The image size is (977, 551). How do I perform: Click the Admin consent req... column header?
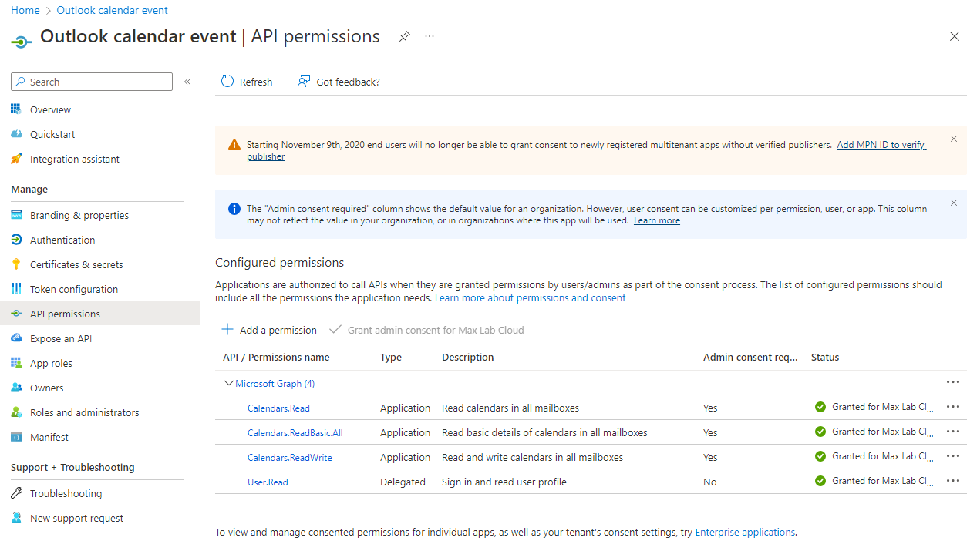(750, 357)
